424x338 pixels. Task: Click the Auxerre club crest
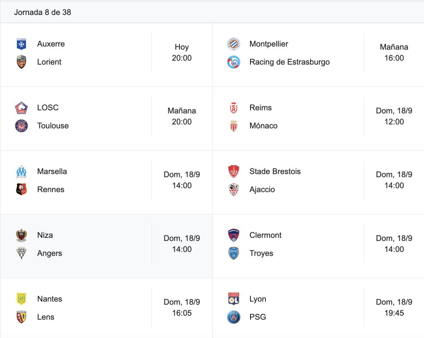click(22, 44)
